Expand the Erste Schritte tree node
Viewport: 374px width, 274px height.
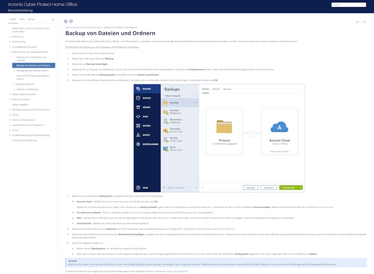[x=10, y=42]
